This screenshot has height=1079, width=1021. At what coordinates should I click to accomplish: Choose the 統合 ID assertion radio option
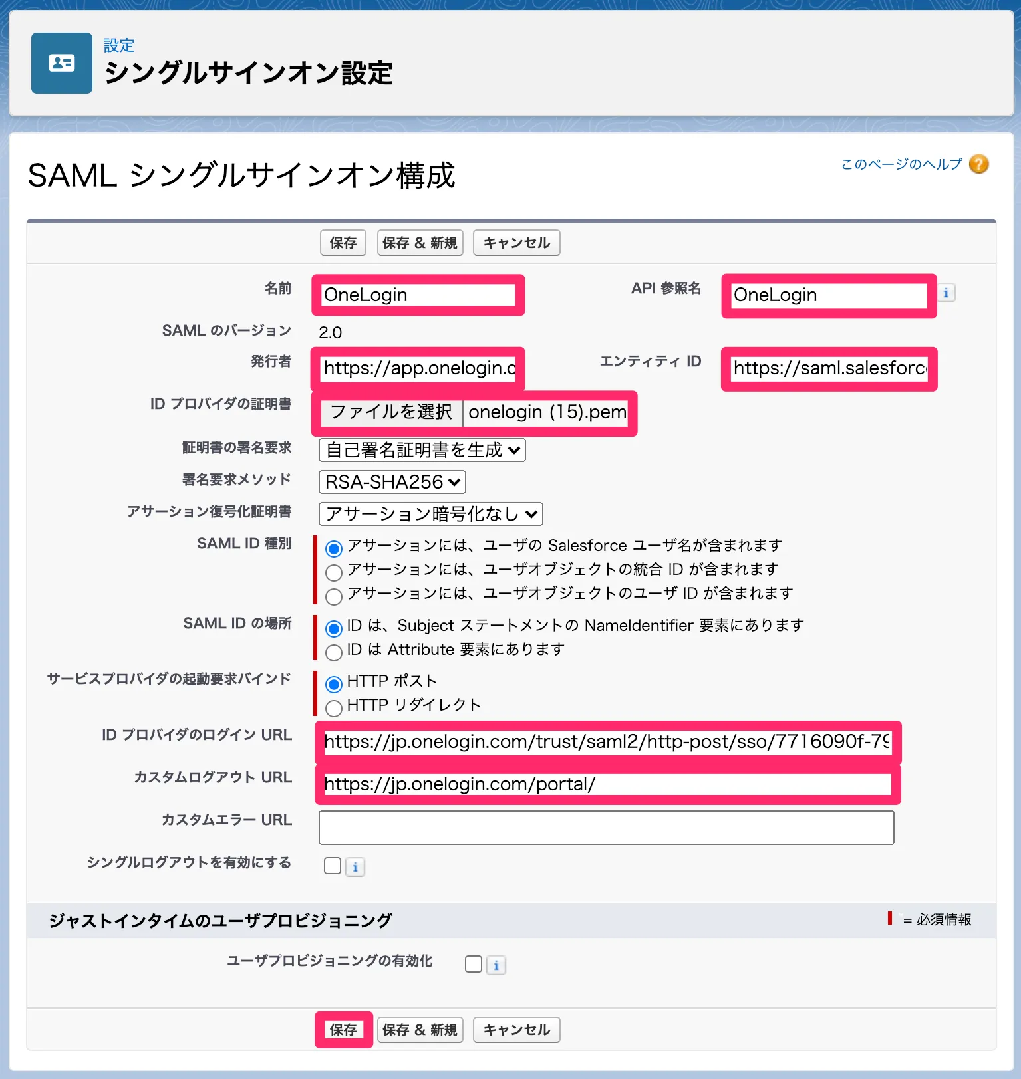[334, 572]
